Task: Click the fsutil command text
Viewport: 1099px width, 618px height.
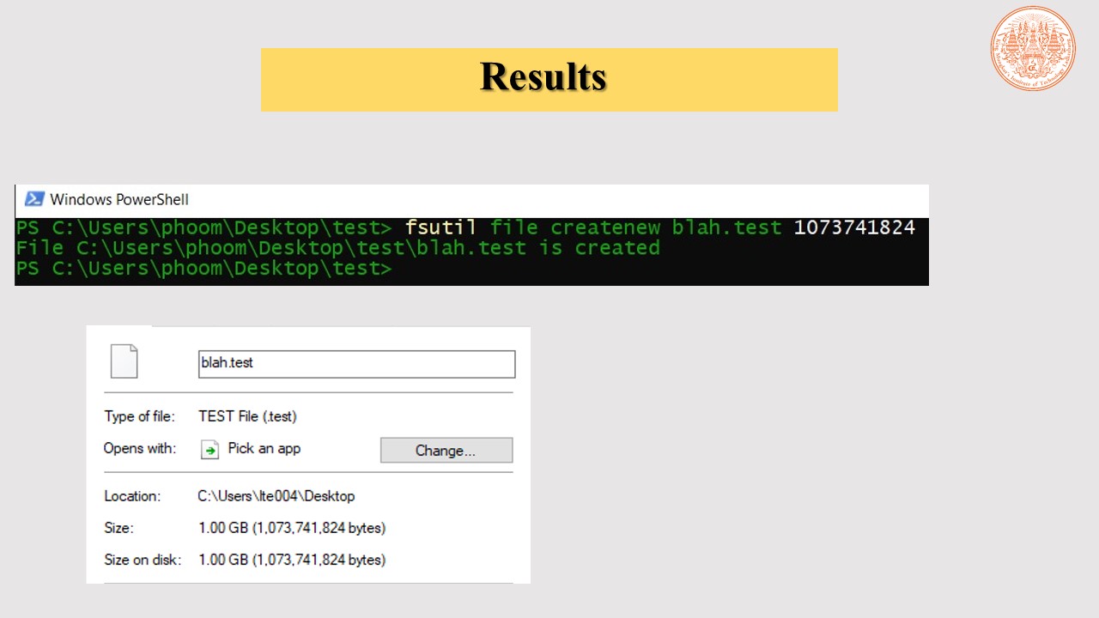Action: tap(440, 227)
